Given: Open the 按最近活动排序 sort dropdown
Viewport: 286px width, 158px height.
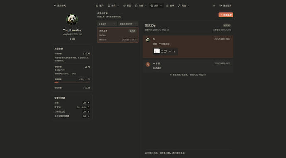Looking at the screenshot, I should pos(128,24).
